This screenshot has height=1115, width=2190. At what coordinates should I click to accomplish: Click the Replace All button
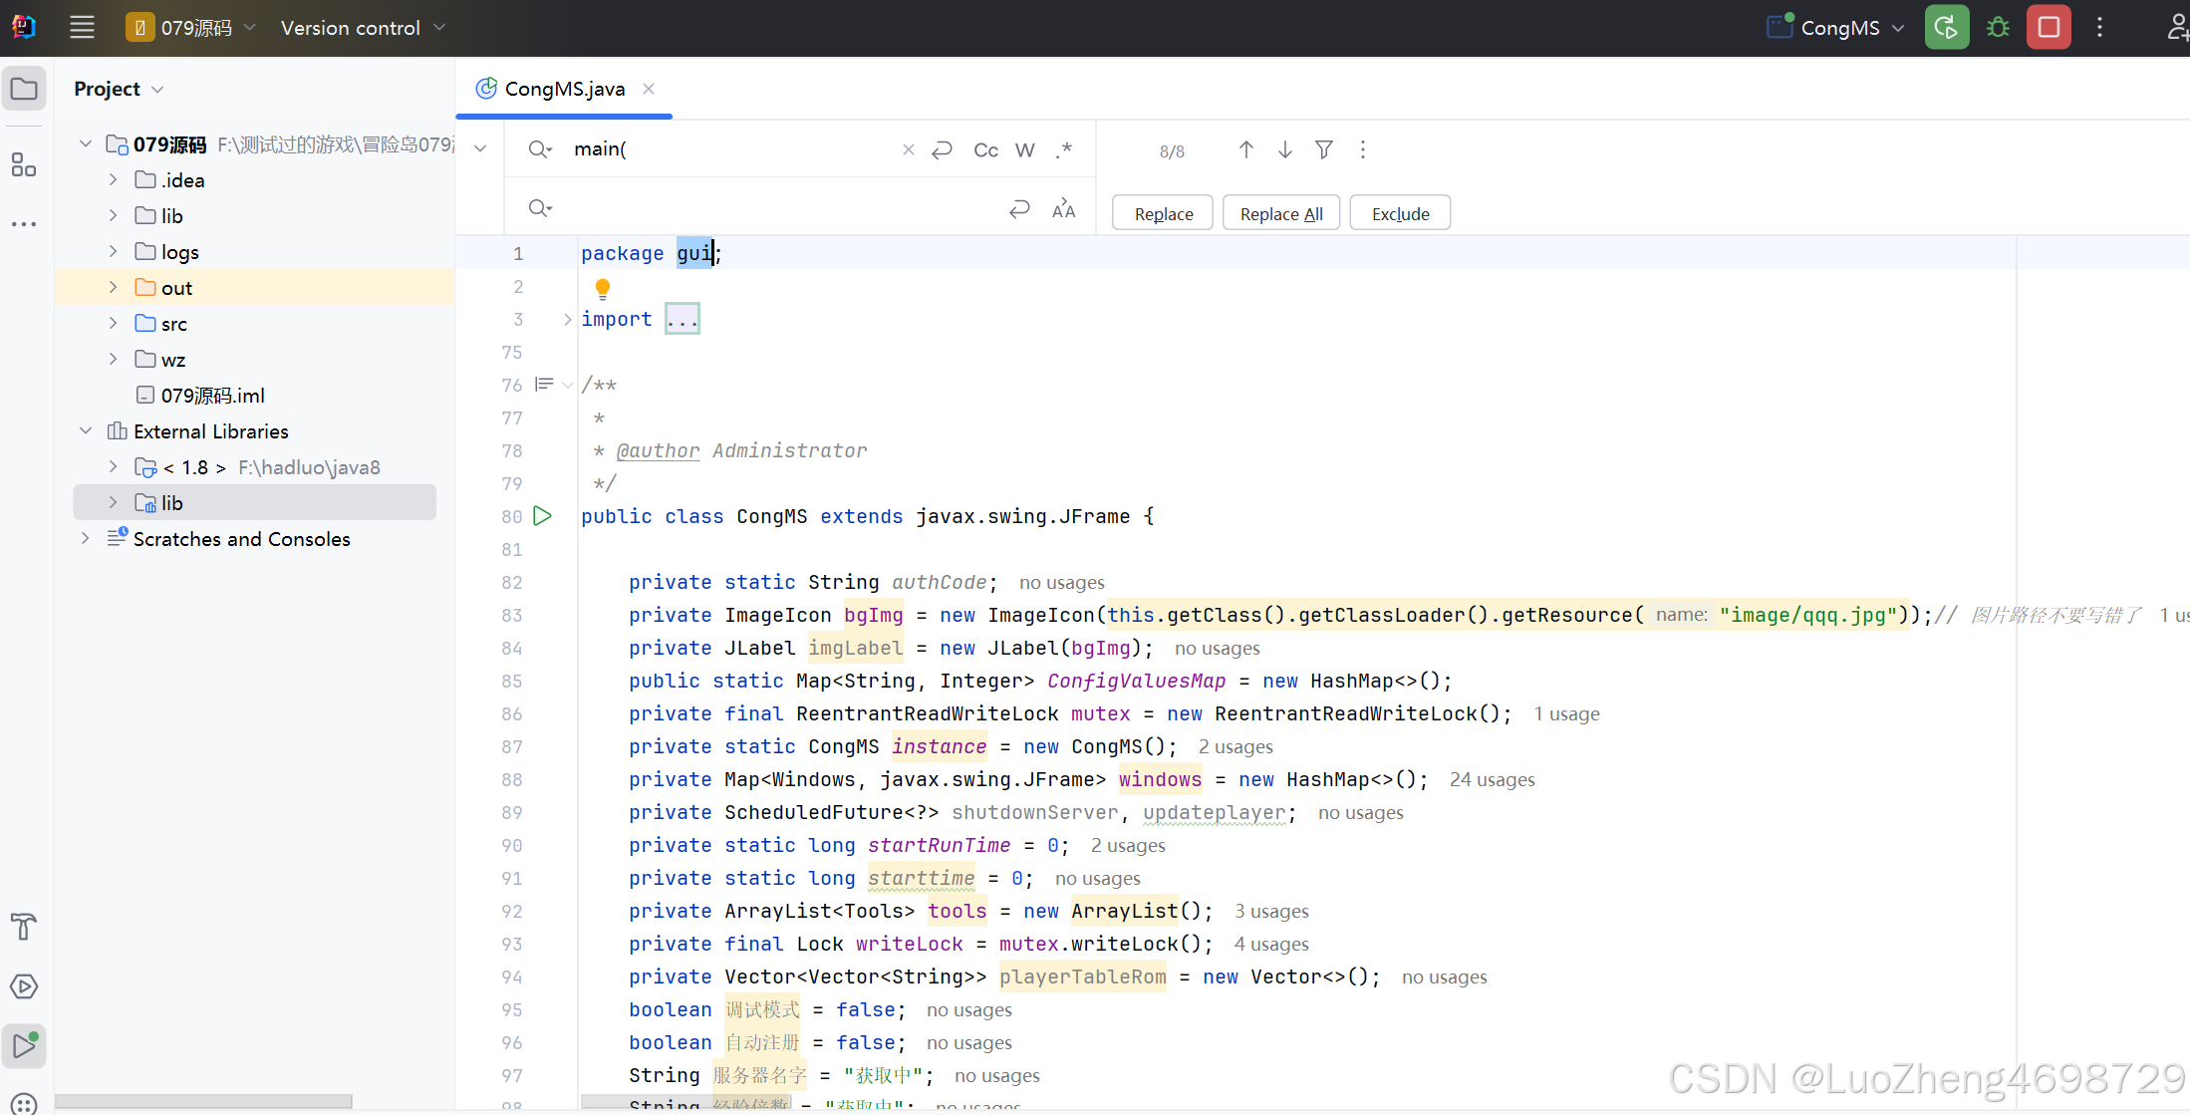tap(1280, 213)
